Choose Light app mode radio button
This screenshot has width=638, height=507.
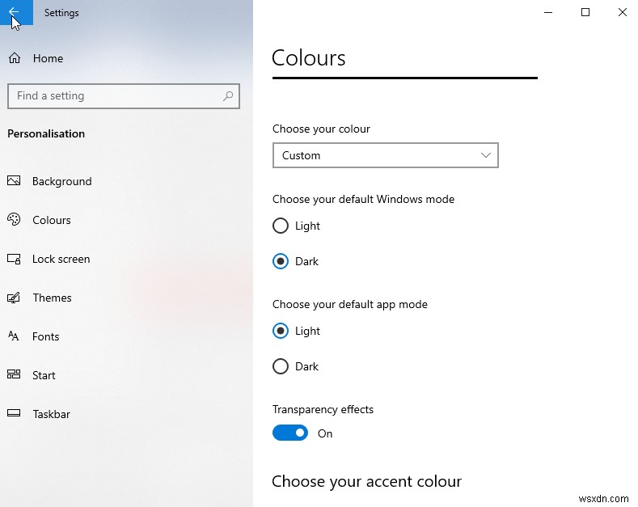pyautogui.click(x=281, y=331)
